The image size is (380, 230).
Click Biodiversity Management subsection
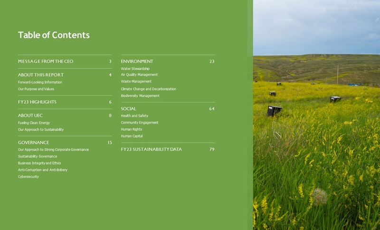(140, 96)
